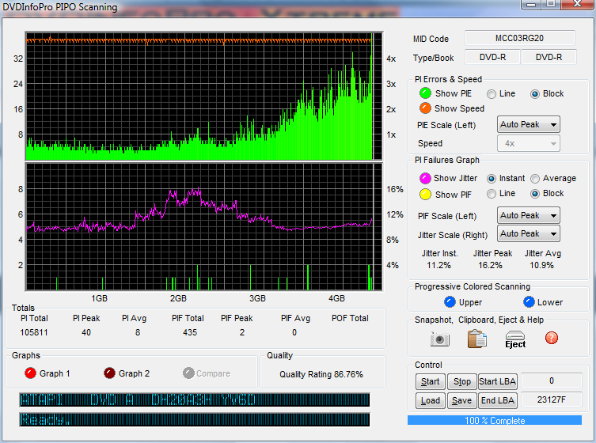Take a snapshot with the camera icon
The width and height of the screenshot is (596, 443).
[440, 339]
